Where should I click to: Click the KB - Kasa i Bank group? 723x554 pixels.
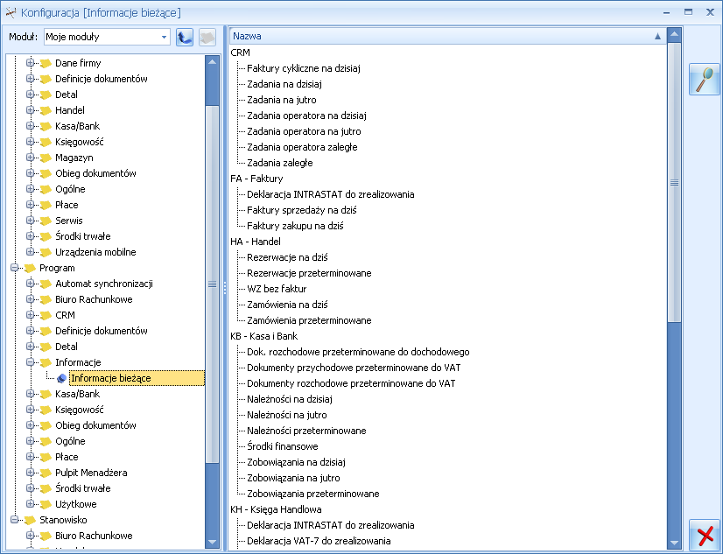coord(263,336)
